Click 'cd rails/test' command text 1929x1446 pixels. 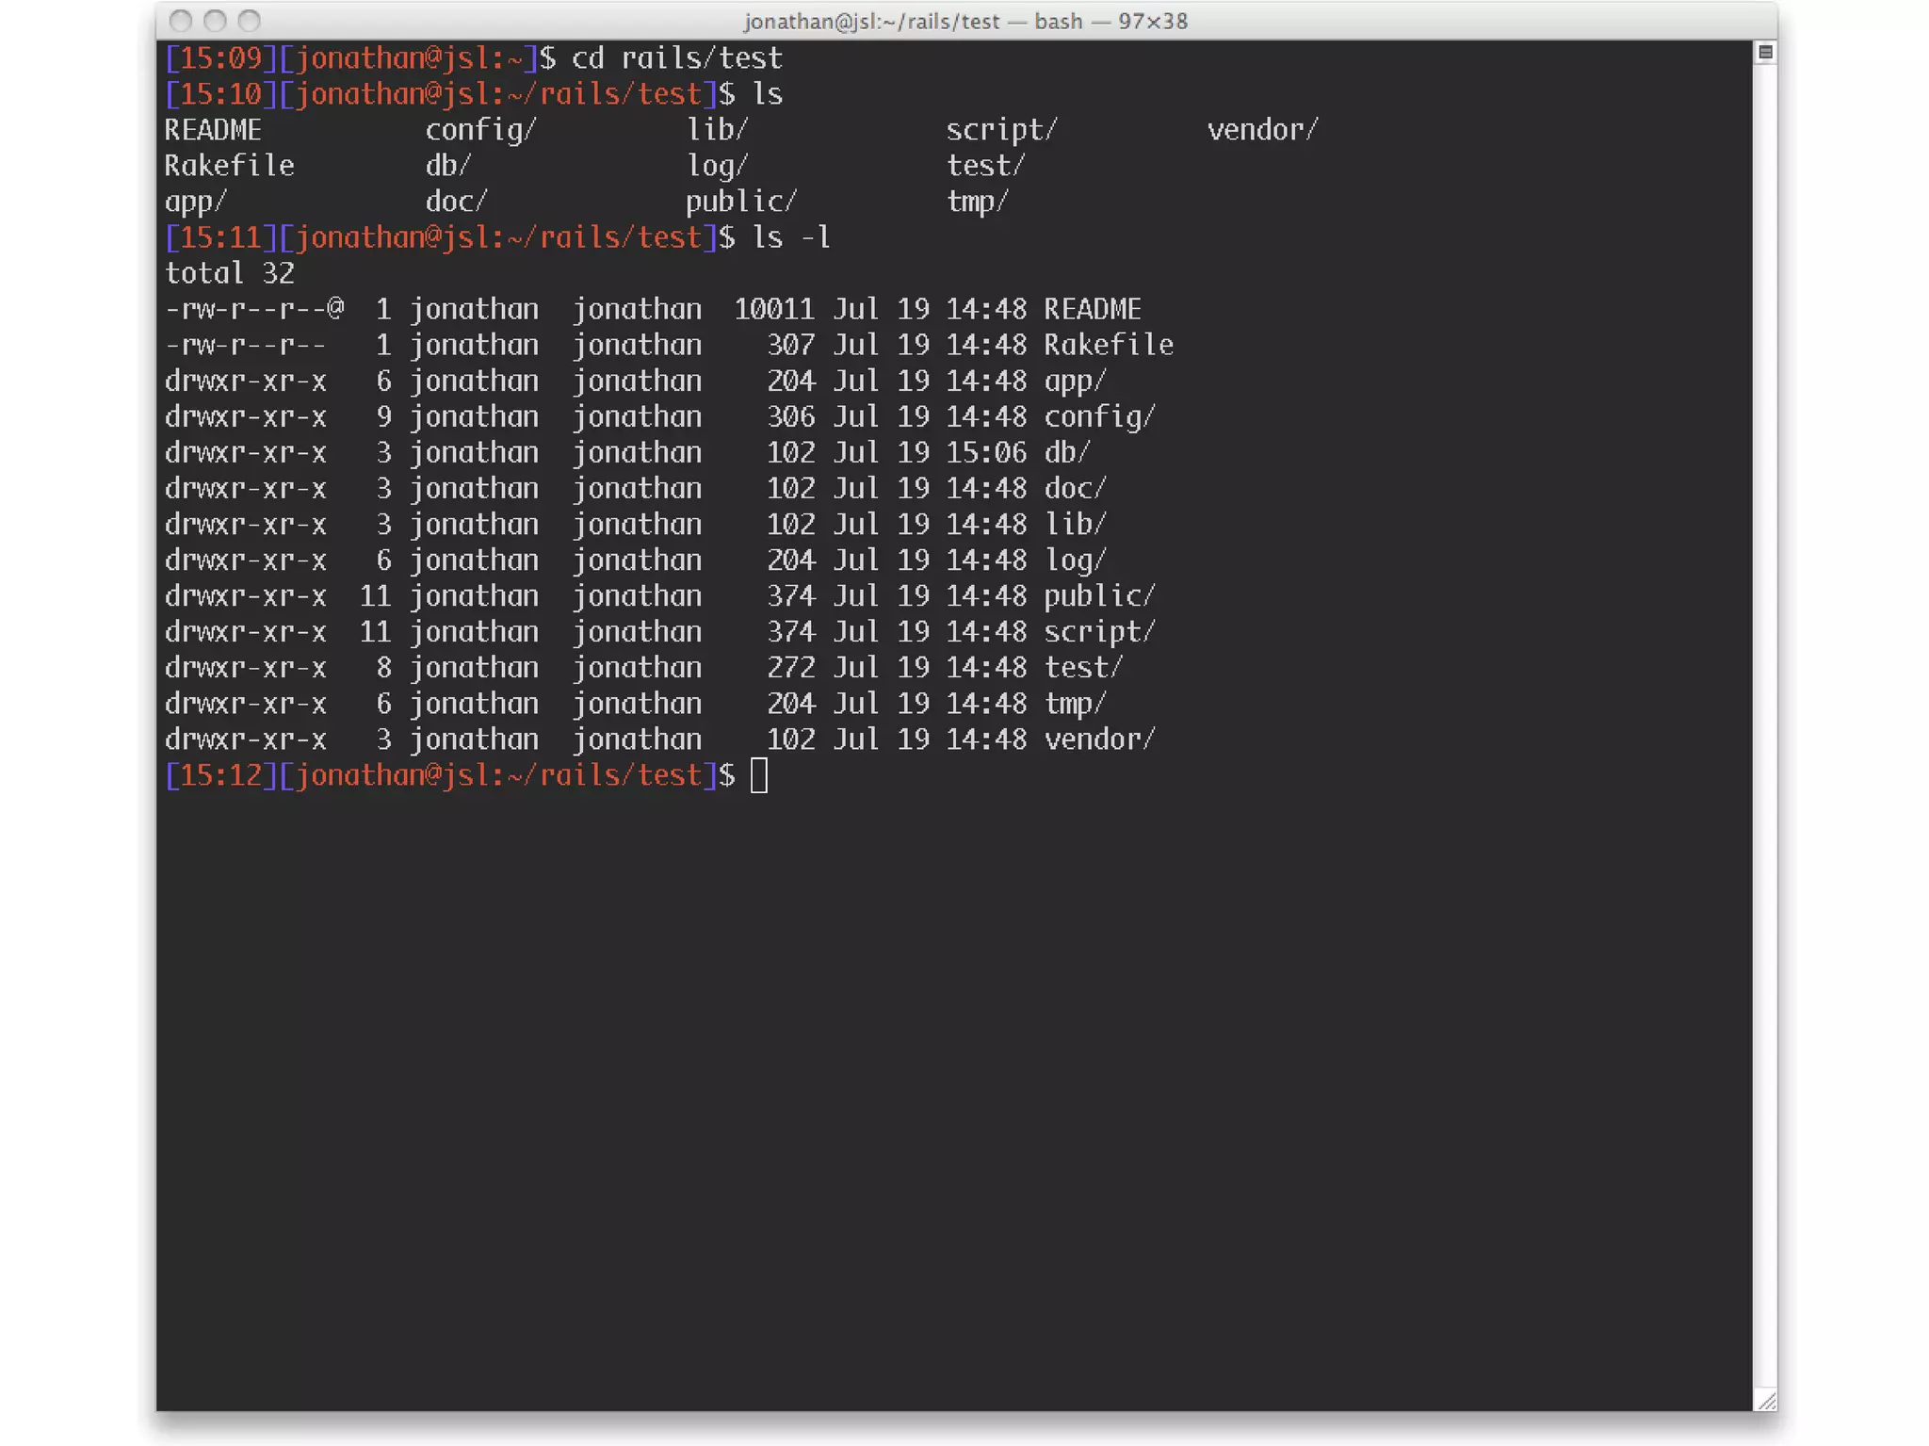click(676, 58)
